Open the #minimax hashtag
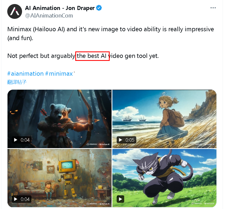225x209 pixels. tap(59, 74)
